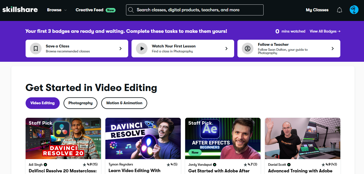
Task: Click the bookmark icon on Save a Class
Action: (36, 49)
